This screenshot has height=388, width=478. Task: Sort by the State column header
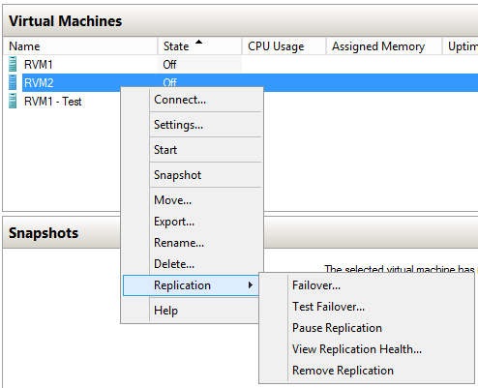coord(199,46)
